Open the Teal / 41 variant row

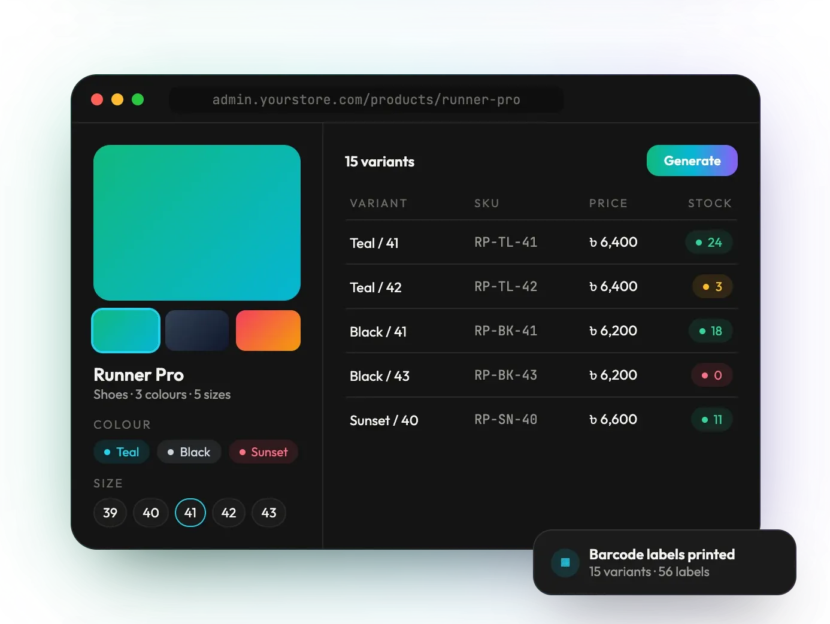coord(541,243)
